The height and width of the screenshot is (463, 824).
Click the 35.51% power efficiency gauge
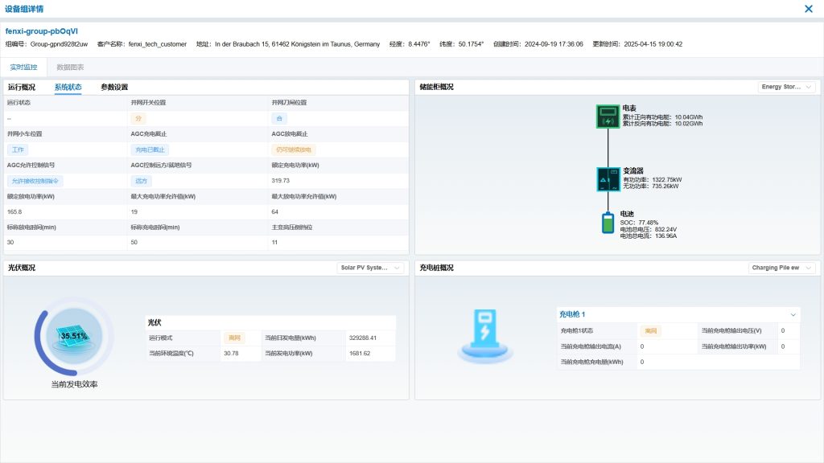74,335
